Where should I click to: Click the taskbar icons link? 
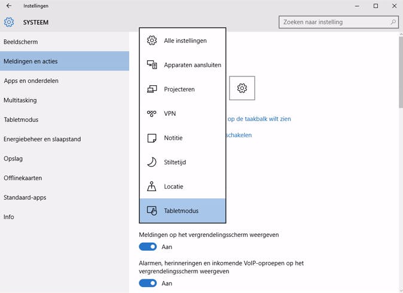tap(259, 119)
